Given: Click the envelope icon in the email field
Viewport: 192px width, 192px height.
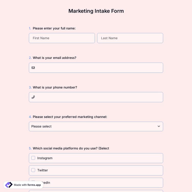Looking at the screenshot, I should (33, 68).
